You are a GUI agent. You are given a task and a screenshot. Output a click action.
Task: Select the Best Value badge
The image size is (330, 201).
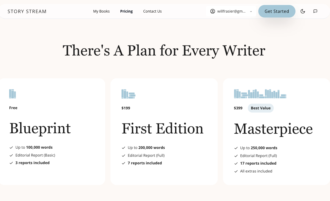[261, 108]
